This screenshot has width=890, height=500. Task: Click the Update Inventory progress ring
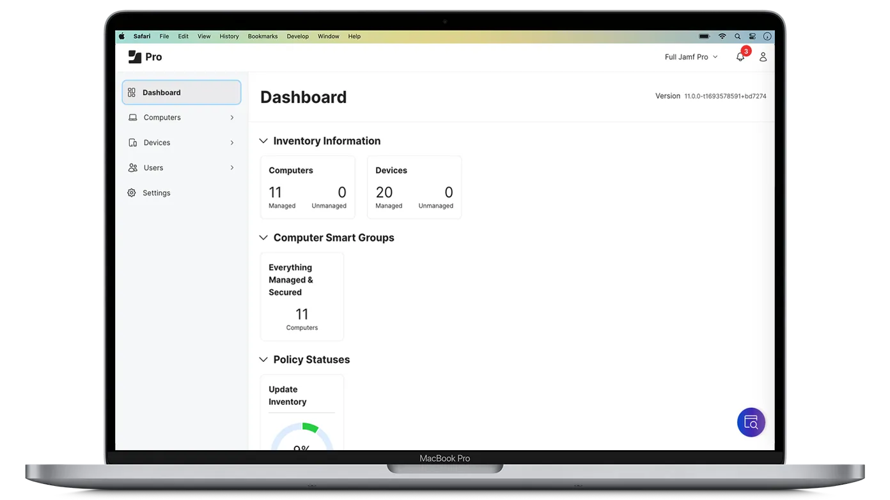pyautogui.click(x=302, y=438)
